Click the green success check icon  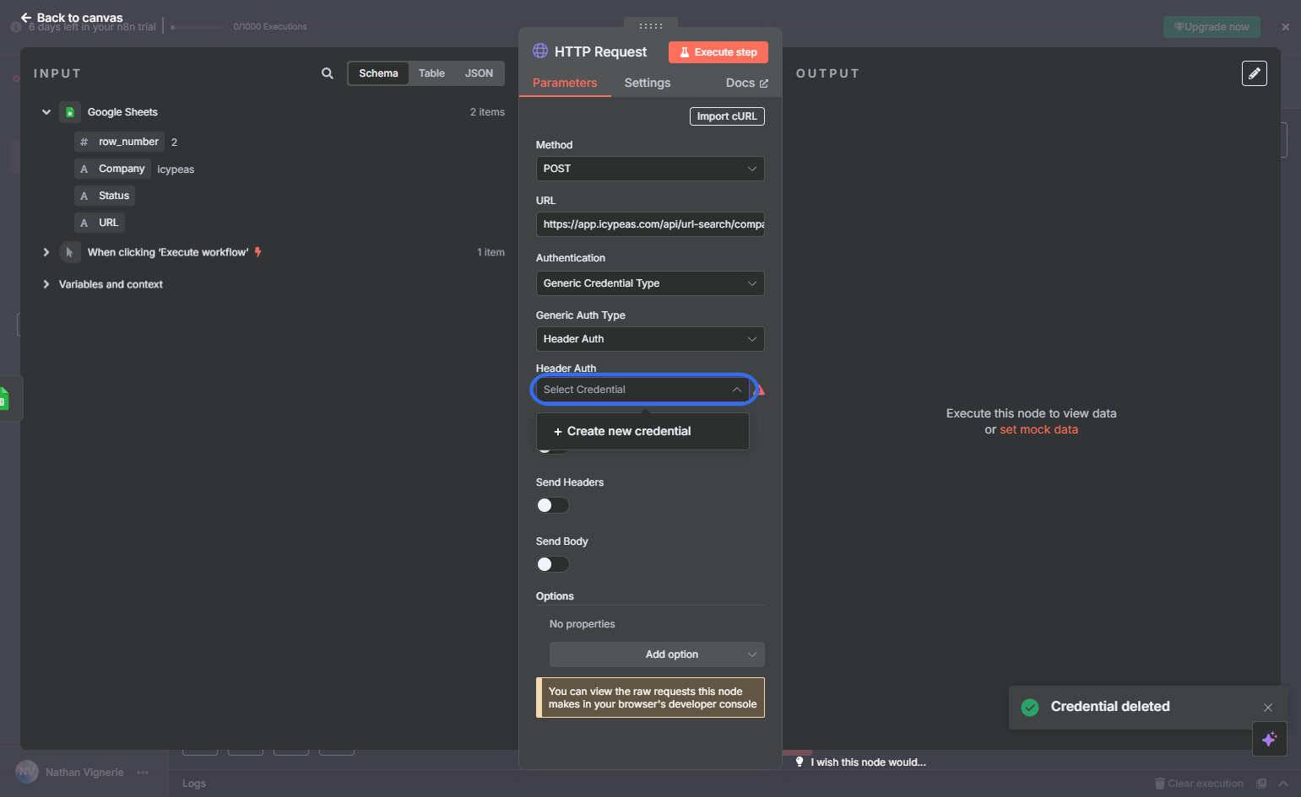point(1030,707)
